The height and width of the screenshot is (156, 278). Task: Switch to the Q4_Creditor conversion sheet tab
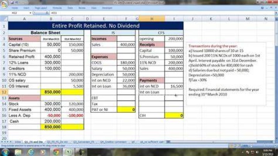(x=114, y=142)
